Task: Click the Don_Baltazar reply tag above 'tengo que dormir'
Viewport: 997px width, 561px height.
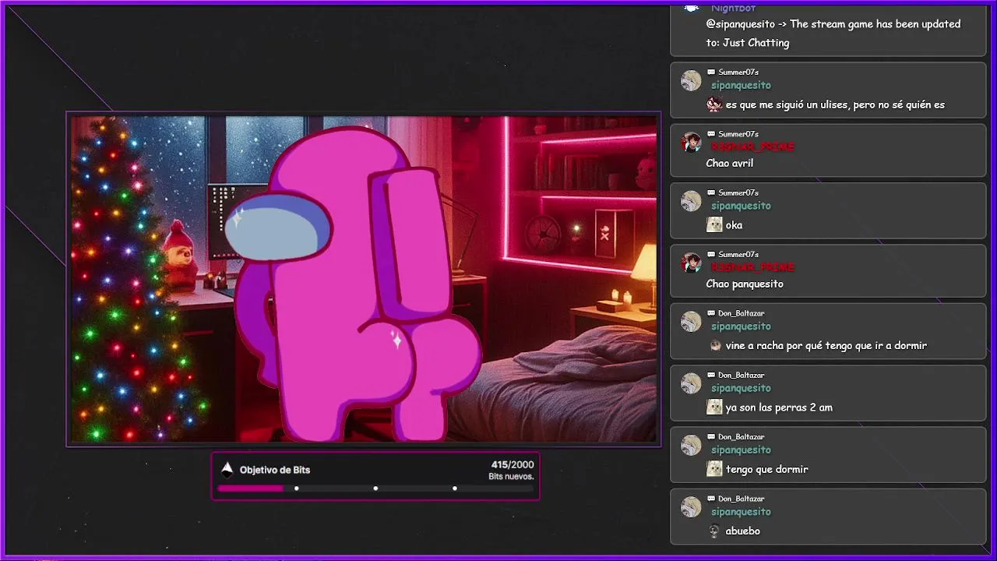Action: [741, 437]
